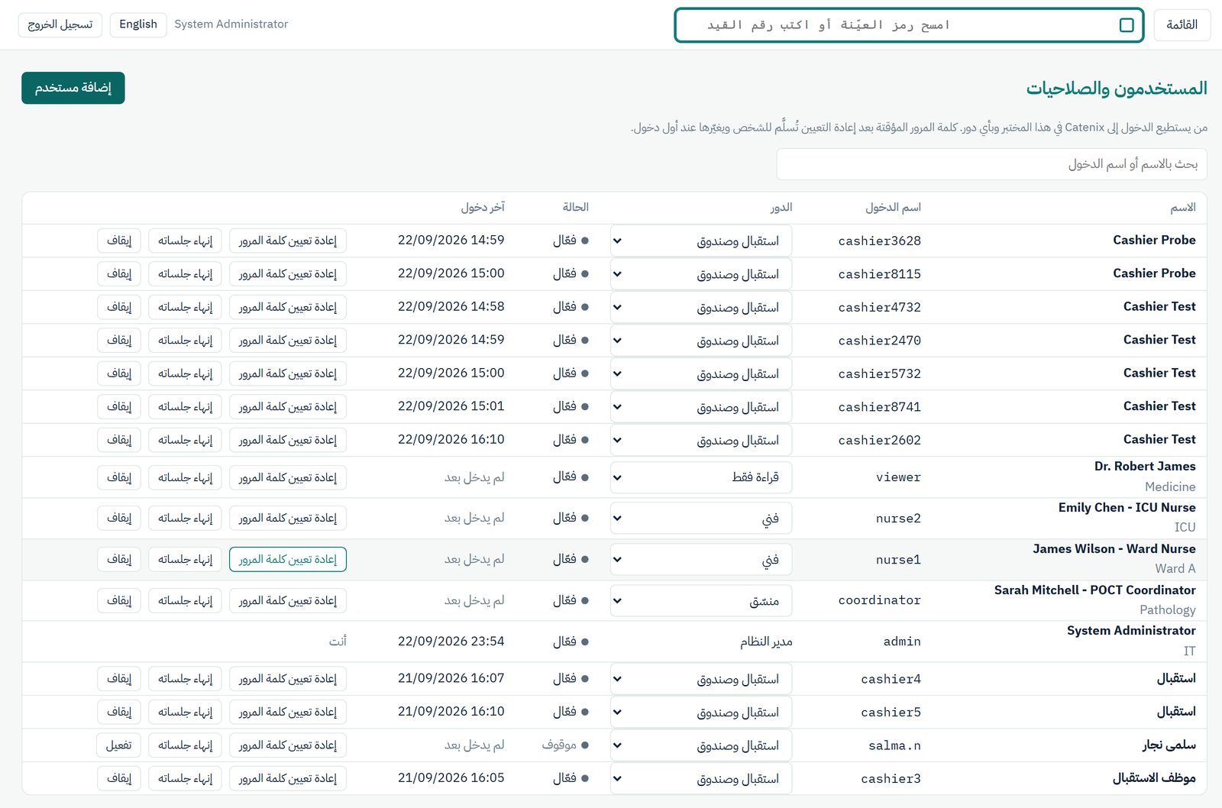Click the إضافة مستخدم button
This screenshot has width=1222, height=808.
[x=73, y=88]
